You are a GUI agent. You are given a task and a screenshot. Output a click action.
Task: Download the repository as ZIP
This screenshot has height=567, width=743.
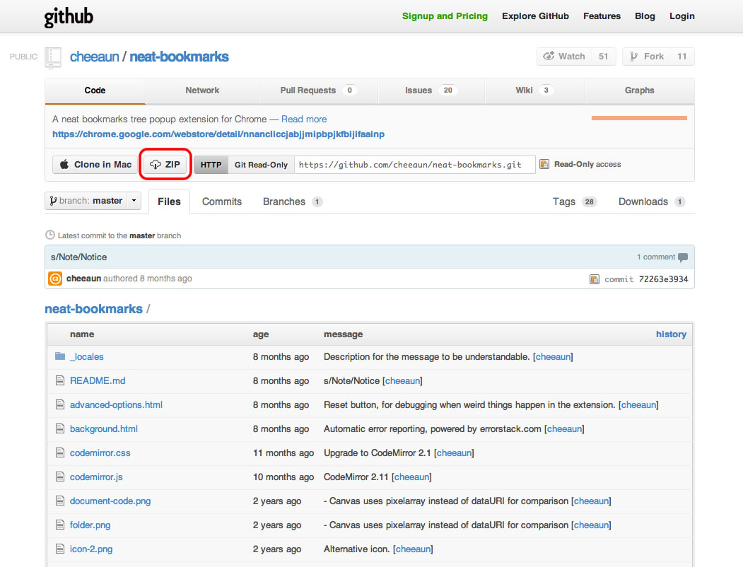coord(165,164)
